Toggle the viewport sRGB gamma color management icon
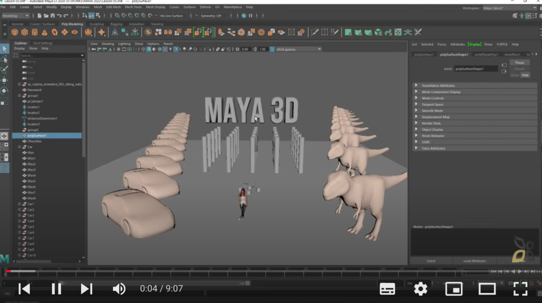 tap(272, 49)
